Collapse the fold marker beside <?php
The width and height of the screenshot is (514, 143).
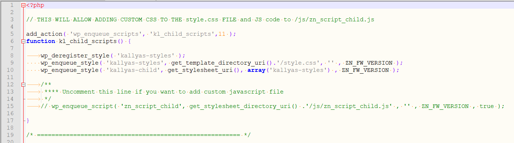24,5
